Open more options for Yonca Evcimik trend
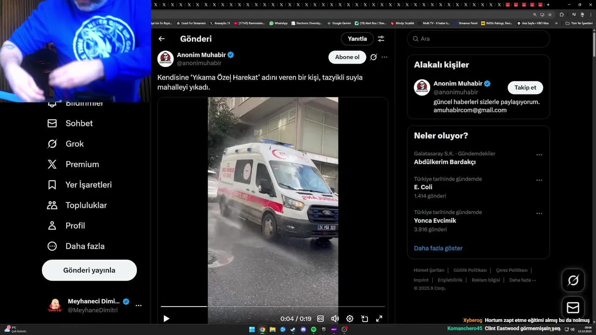Viewport: 596px width, 335px height. tap(539, 214)
